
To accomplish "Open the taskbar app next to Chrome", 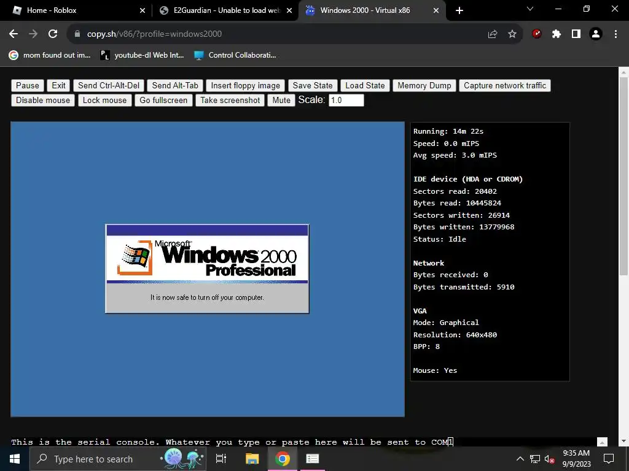I will [313, 459].
